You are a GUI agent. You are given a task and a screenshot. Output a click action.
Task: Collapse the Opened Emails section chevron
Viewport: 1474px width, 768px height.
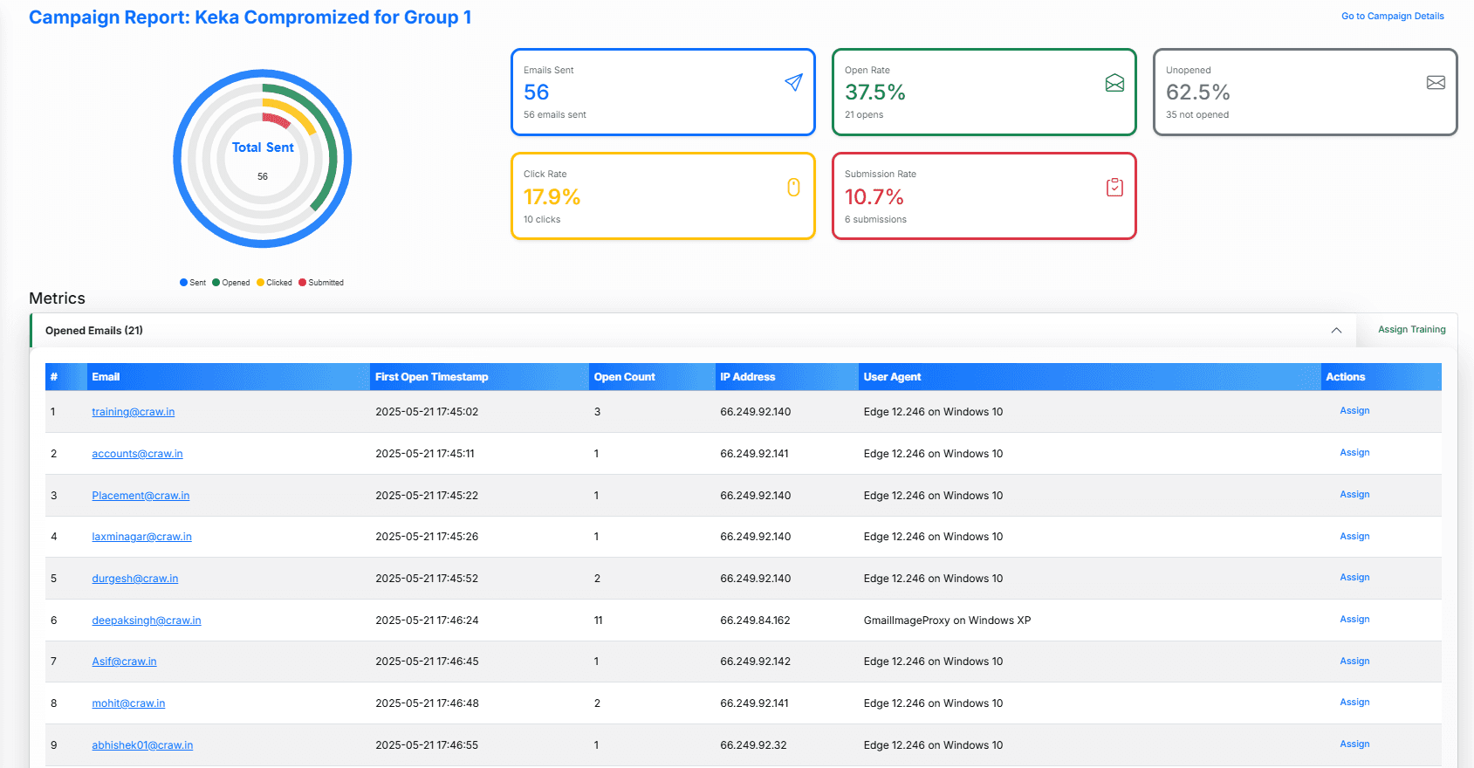coord(1336,330)
